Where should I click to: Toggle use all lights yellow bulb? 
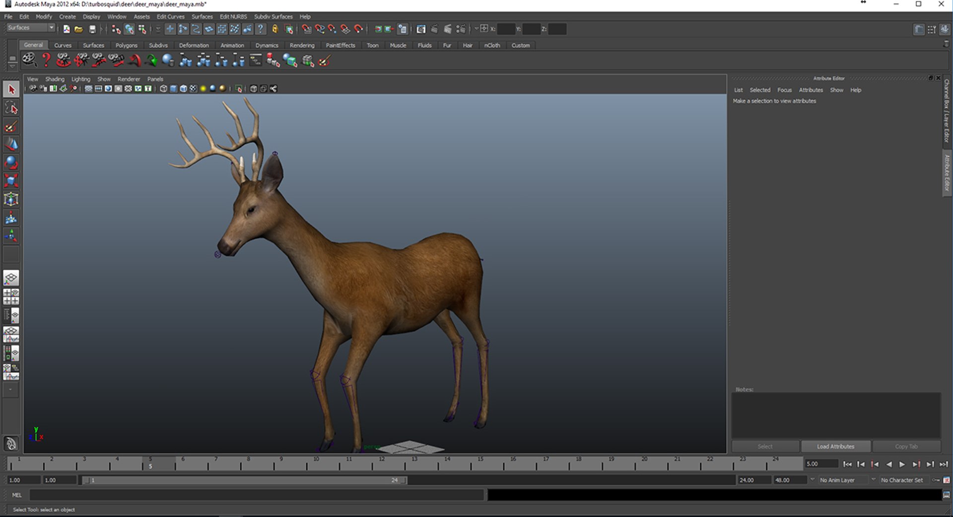203,89
